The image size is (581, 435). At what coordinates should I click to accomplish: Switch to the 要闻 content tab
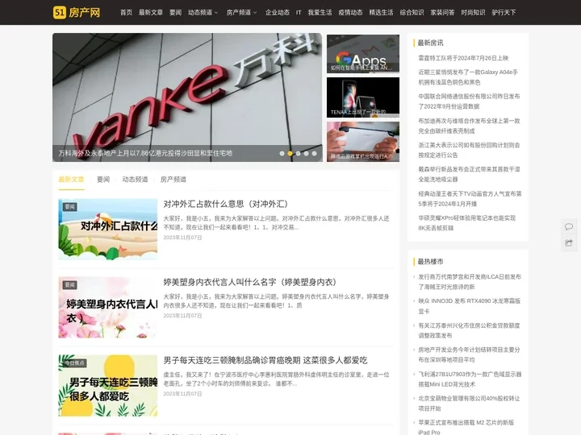103,180
